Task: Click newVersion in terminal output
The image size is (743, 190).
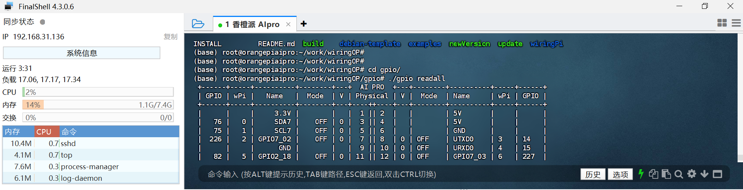Action: pos(469,44)
